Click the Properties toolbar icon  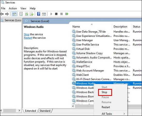pos(21,14)
